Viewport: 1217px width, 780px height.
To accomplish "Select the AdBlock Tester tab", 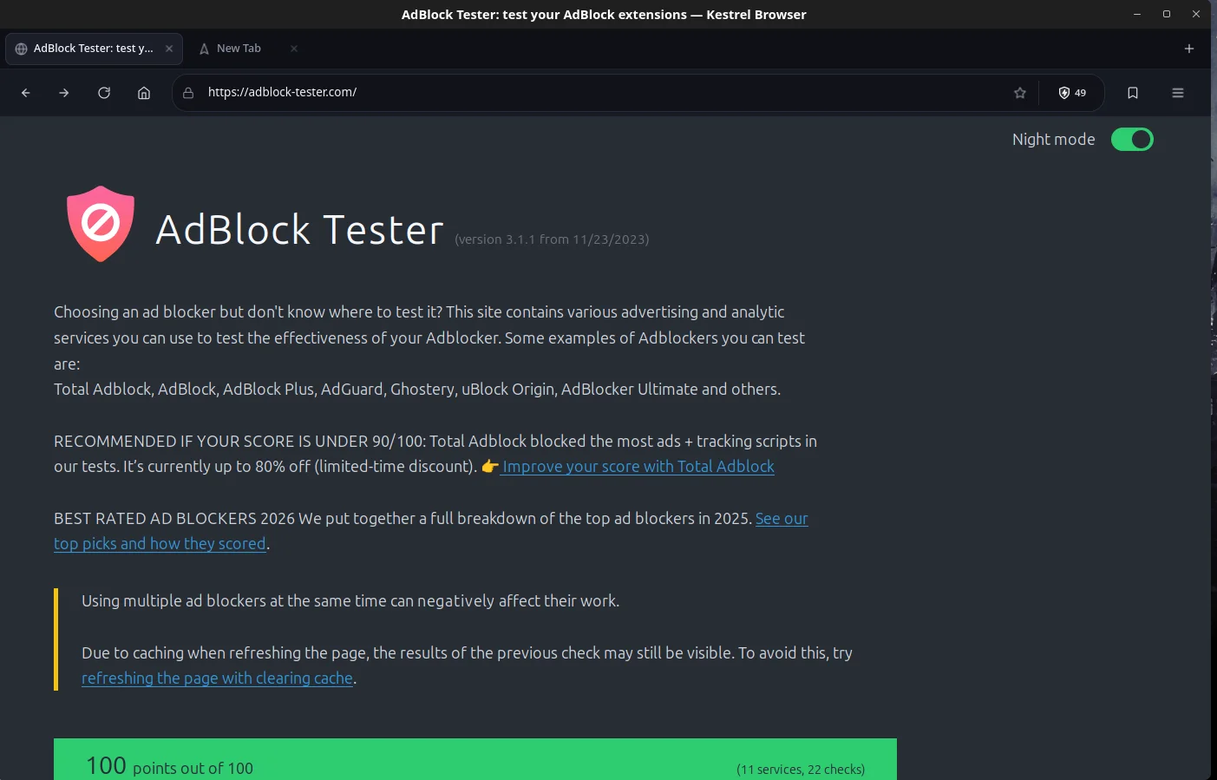I will tap(94, 49).
